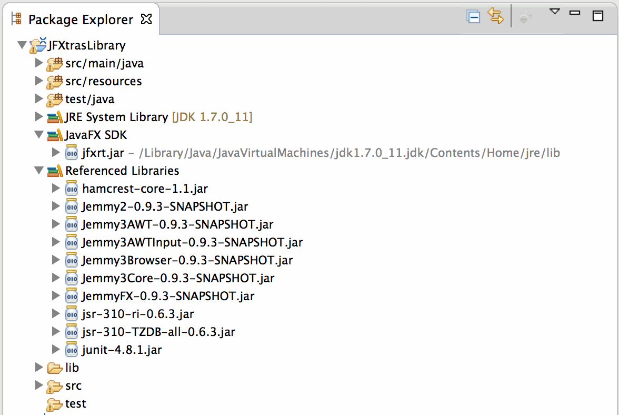This screenshot has height=415, width=619.
Task: Click the JFXtrasLibrary project icon
Action: click(x=38, y=46)
